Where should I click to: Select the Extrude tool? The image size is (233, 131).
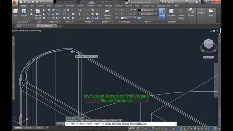[24, 13]
